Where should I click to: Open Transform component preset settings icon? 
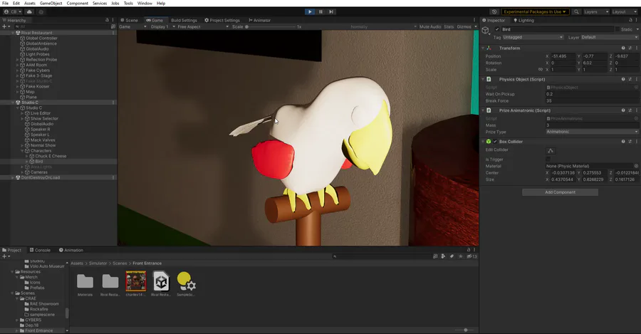[x=630, y=48]
